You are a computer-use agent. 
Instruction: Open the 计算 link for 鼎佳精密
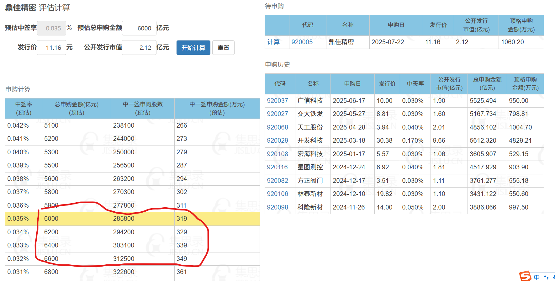(273, 42)
